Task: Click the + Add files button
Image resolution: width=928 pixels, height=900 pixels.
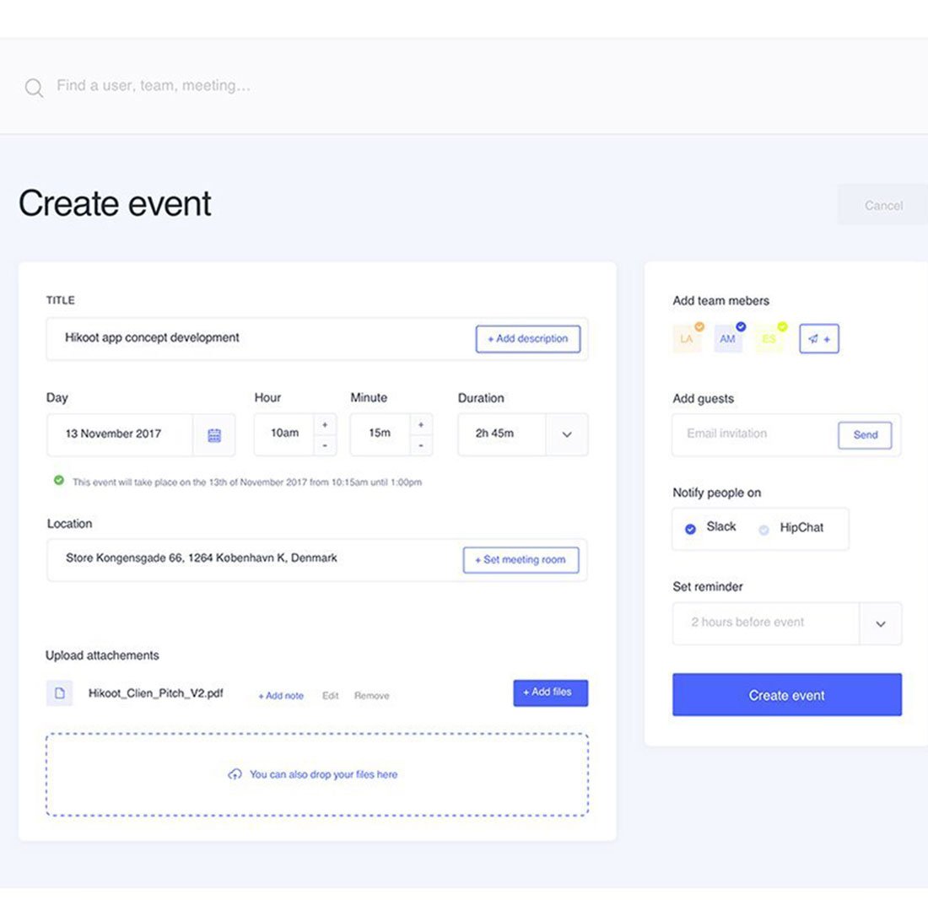Action: 550,693
